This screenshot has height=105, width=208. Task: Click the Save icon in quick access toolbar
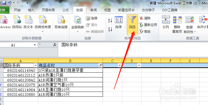(4, 3)
